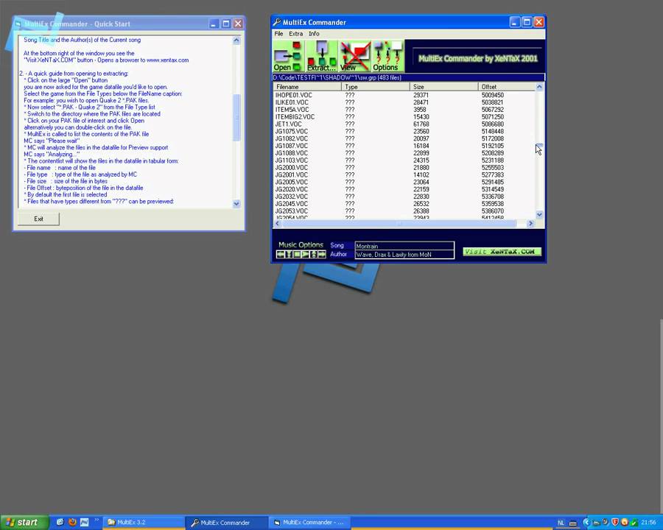Click the system tray clock
Image resolution: width=663 pixels, height=530 pixels.
pos(648,523)
